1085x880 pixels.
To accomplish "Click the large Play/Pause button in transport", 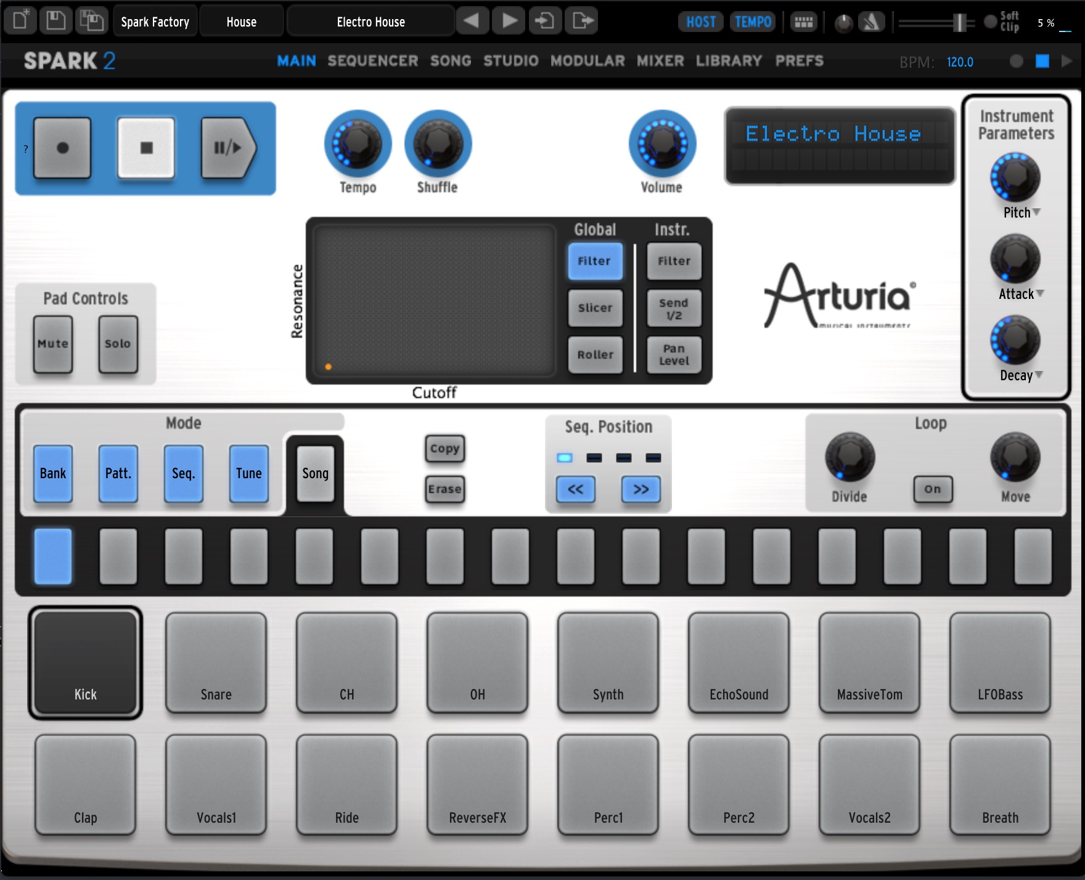I will [x=228, y=148].
